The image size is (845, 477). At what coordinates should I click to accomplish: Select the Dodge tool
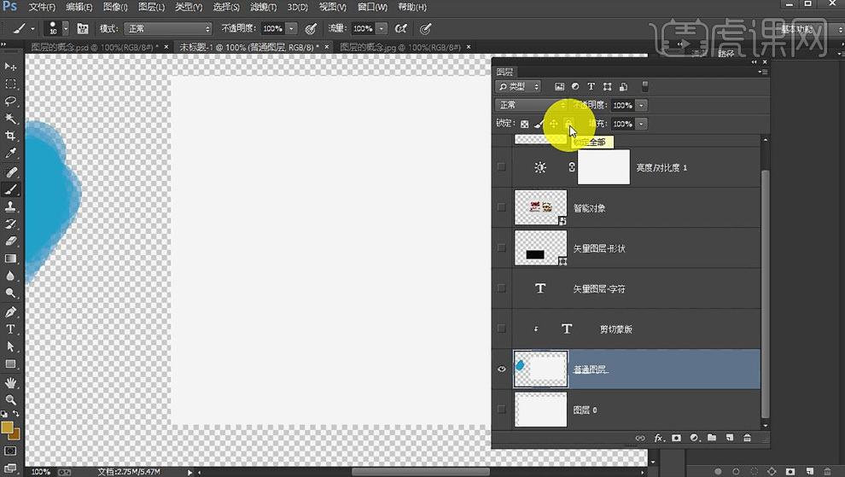coord(10,294)
